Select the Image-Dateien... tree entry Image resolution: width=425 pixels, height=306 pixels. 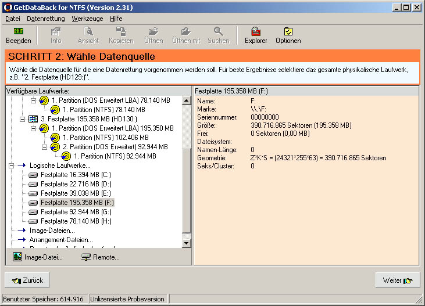pos(52,231)
